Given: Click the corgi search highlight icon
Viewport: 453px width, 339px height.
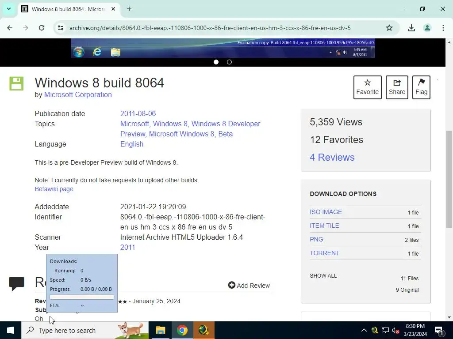Looking at the screenshot, I should [x=131, y=330].
